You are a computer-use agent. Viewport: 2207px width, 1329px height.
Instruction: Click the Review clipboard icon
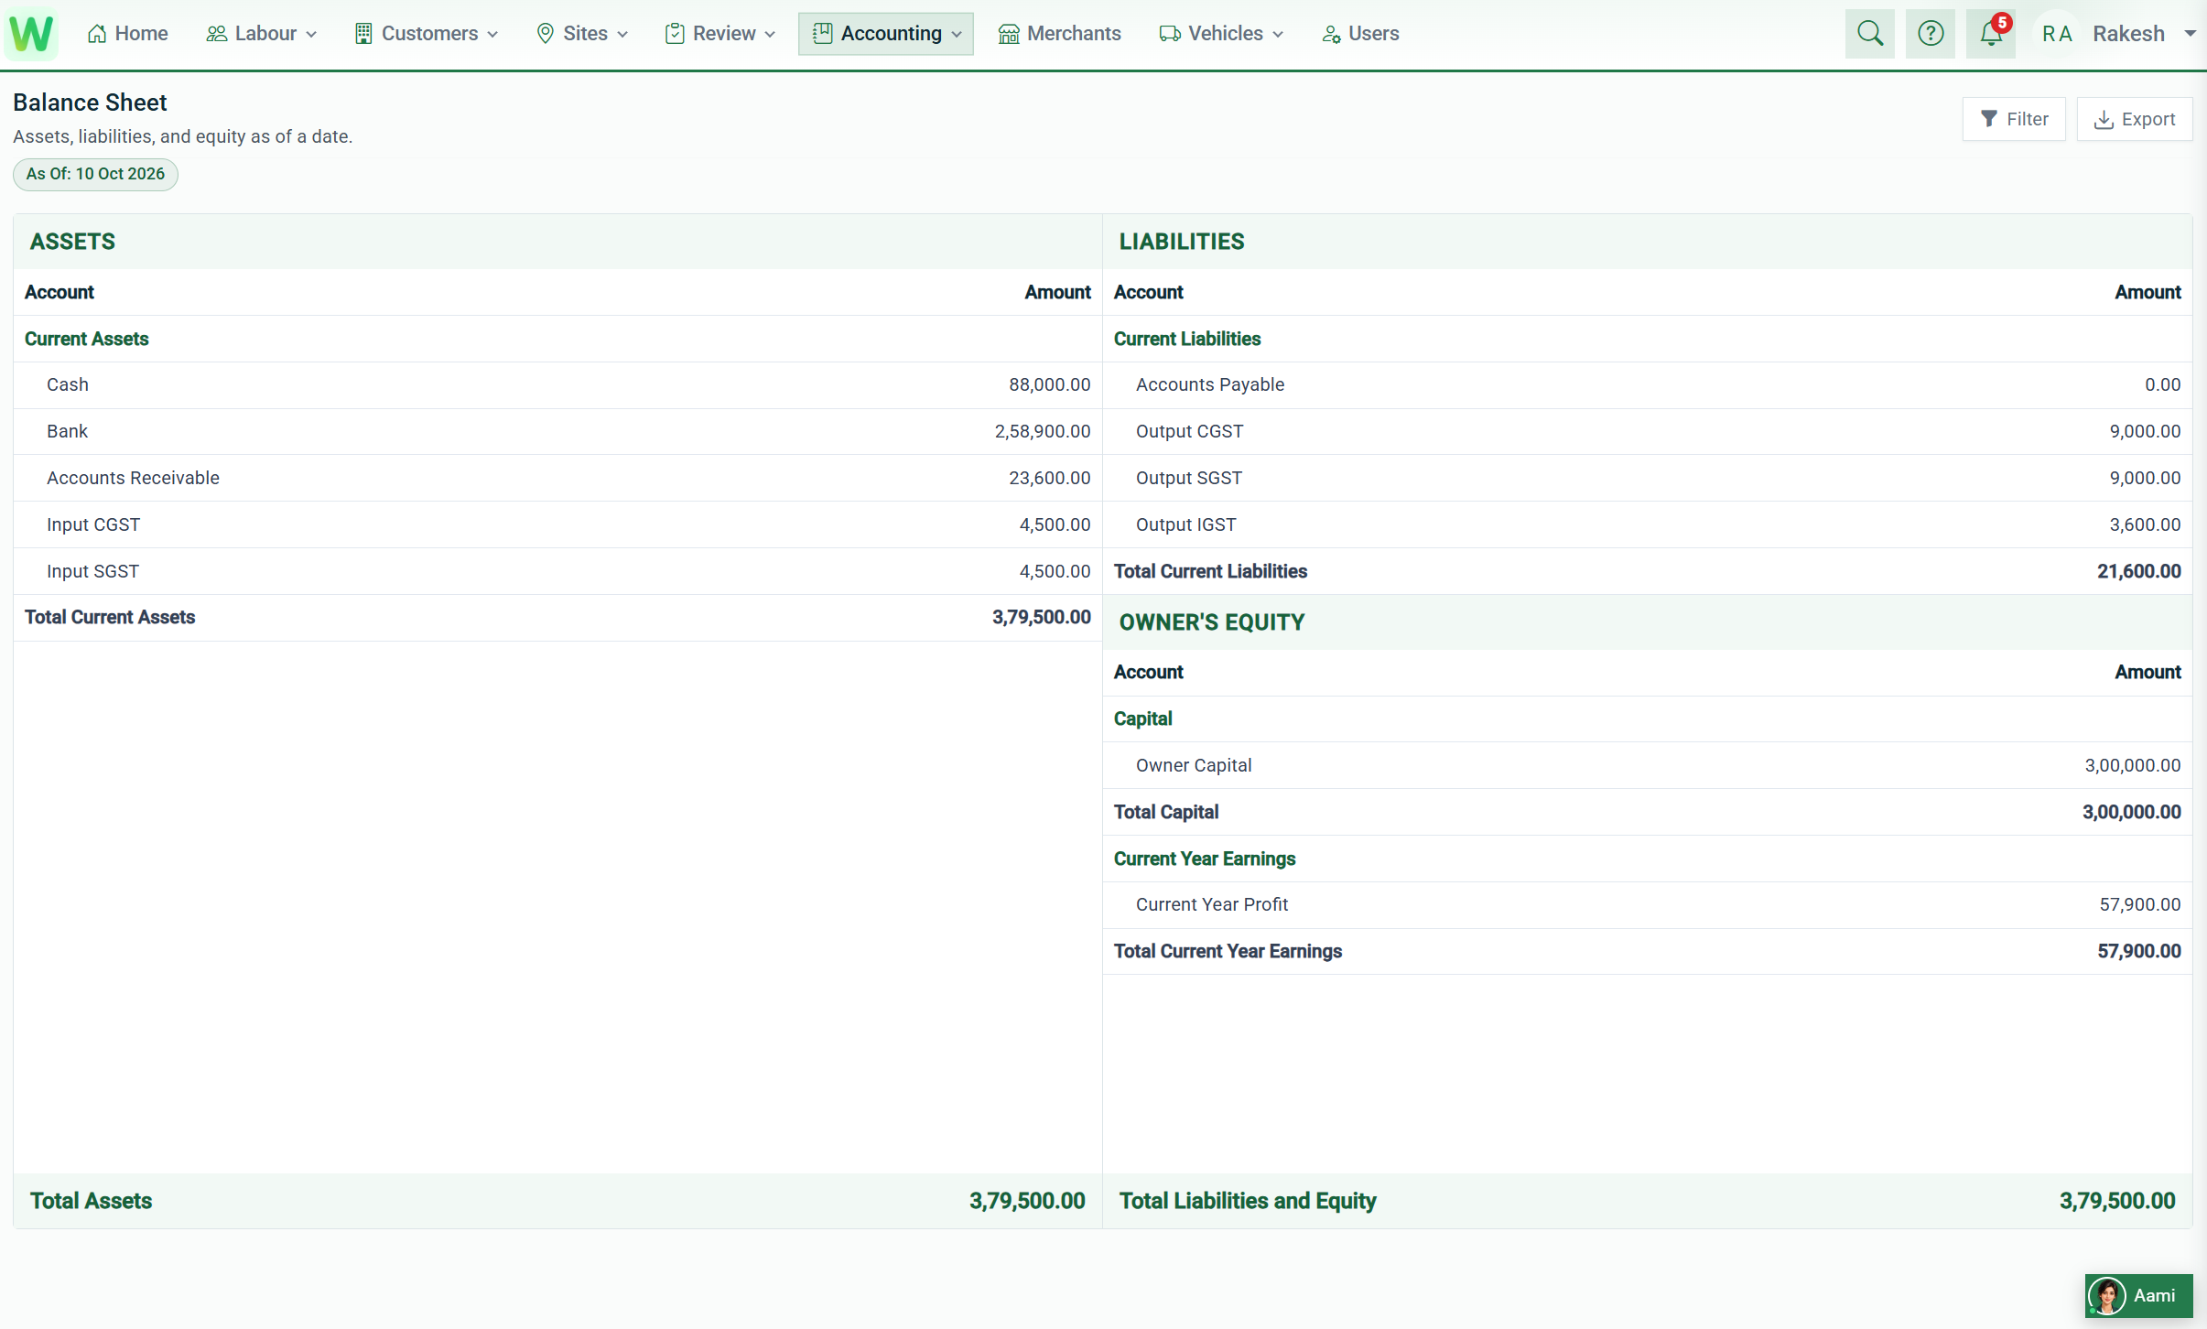(x=675, y=34)
